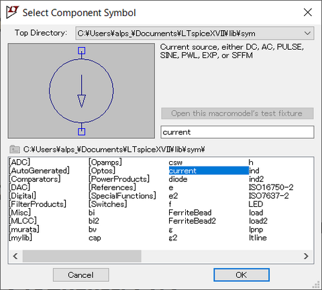The height and width of the screenshot is (290, 322).
Task: Select the FerriteBead symbol
Action: pos(190,213)
